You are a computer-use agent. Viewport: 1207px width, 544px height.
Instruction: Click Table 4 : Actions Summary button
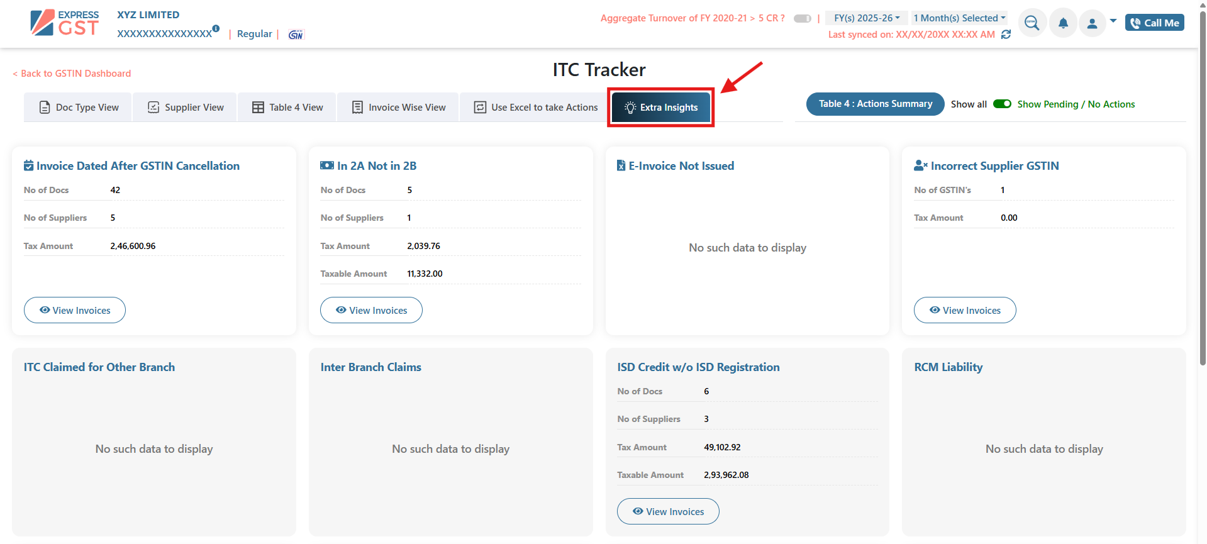point(875,104)
